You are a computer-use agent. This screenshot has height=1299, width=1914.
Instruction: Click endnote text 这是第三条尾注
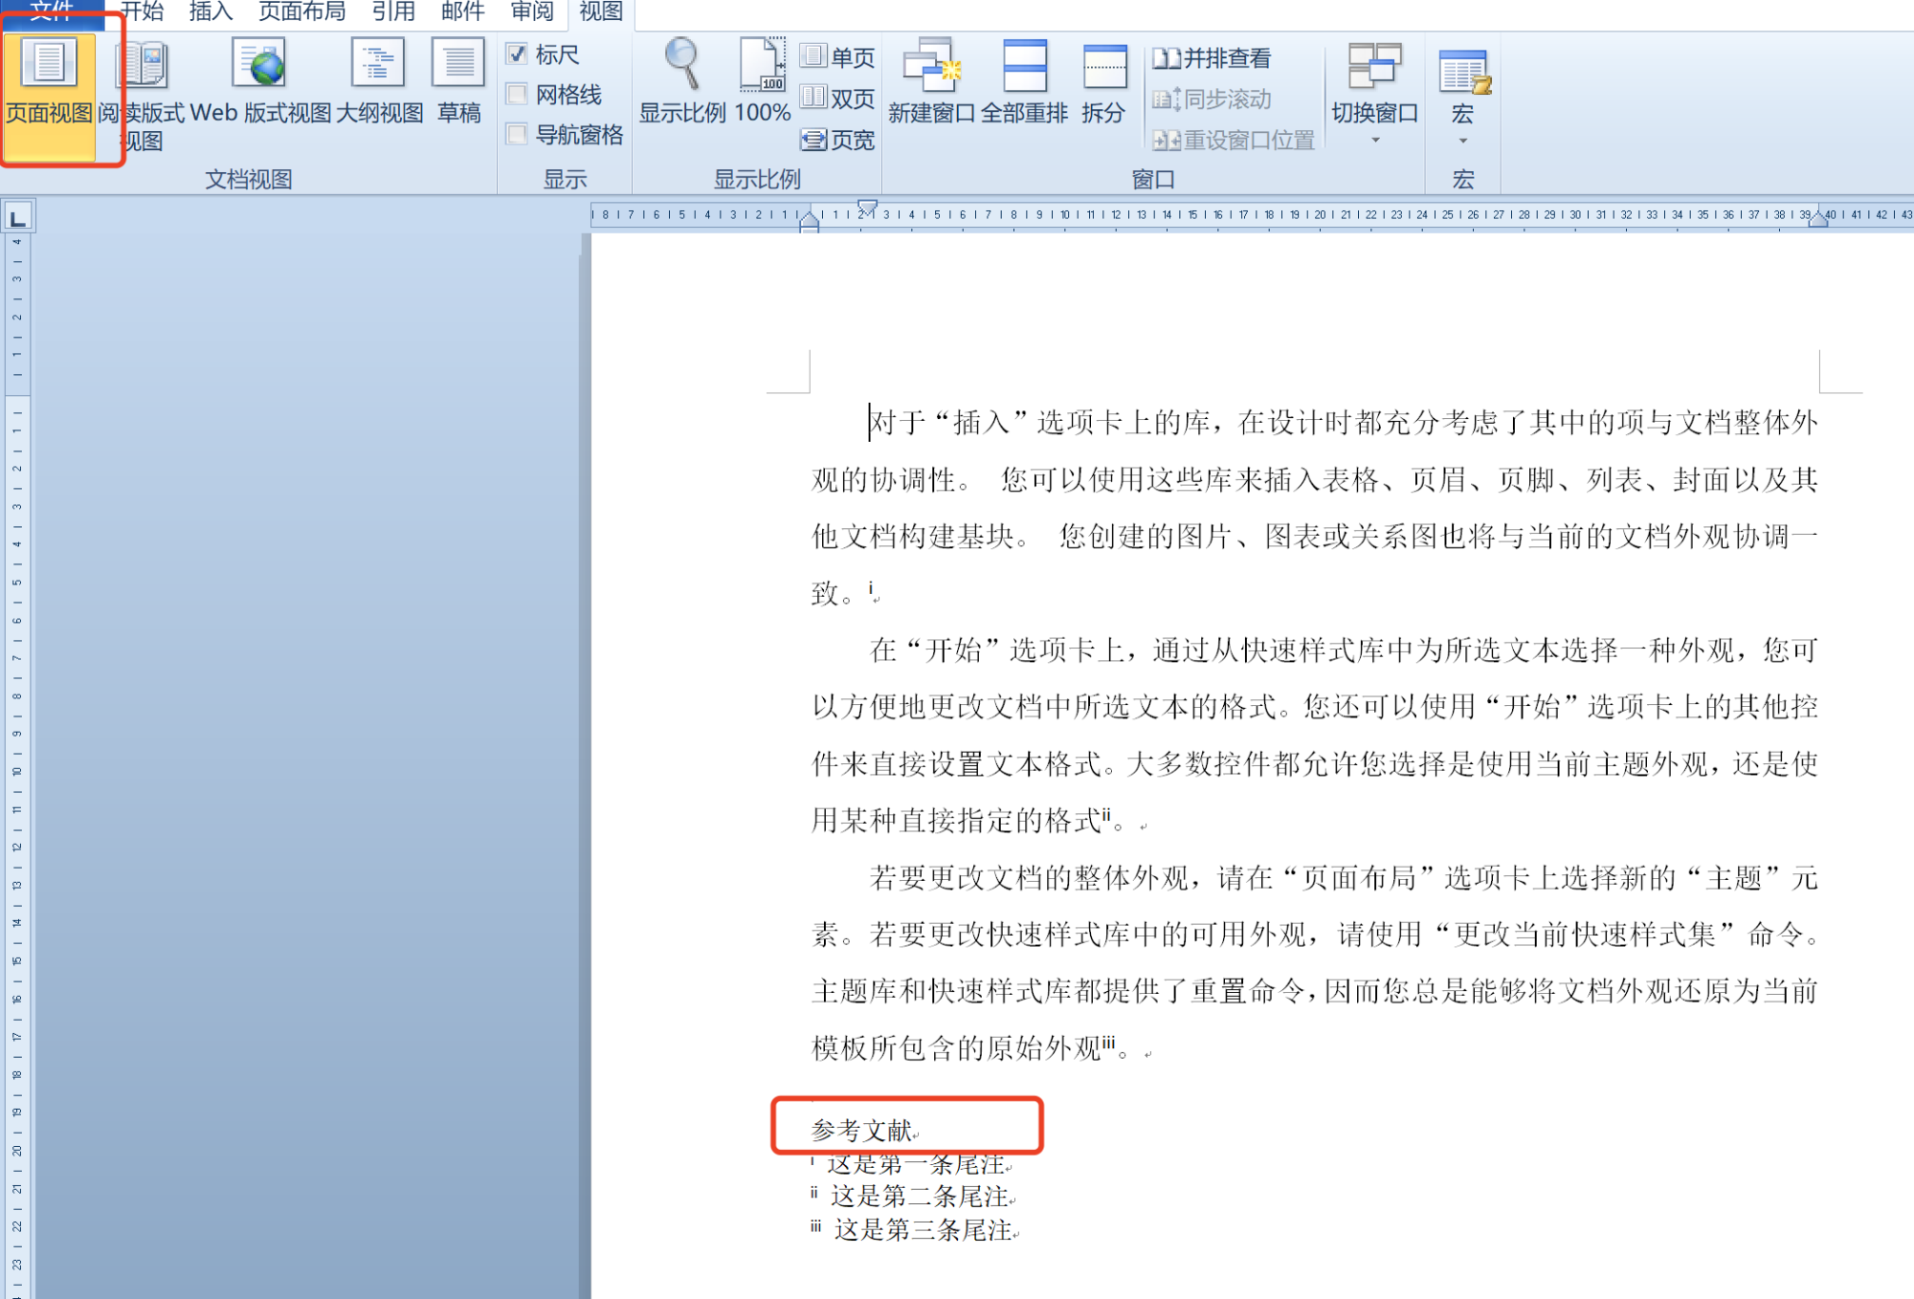click(924, 1229)
